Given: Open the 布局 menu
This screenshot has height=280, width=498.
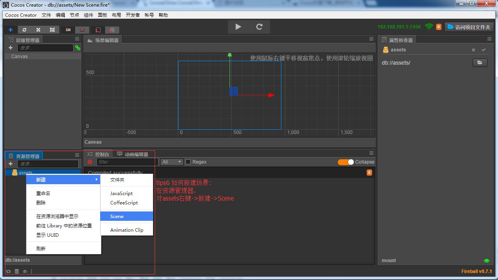Looking at the screenshot, I should 117,15.
